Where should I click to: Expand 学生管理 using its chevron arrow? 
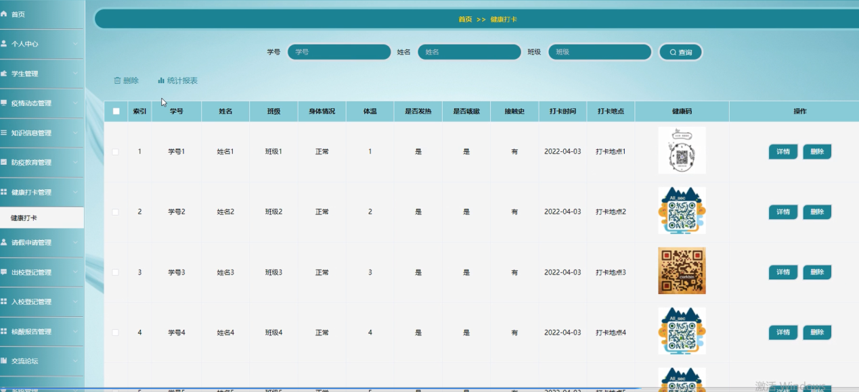click(x=76, y=74)
